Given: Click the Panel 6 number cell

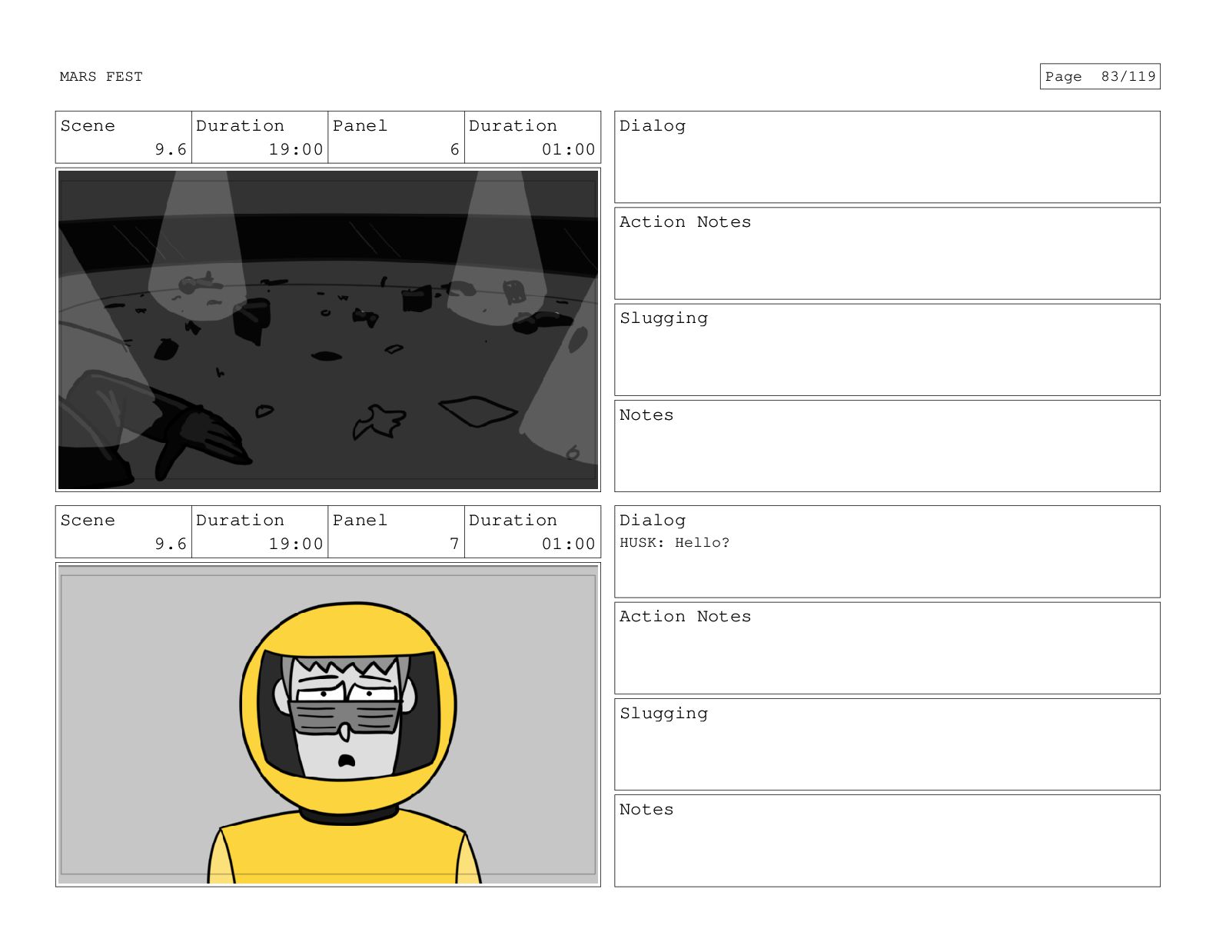Looking at the screenshot, I should [396, 138].
